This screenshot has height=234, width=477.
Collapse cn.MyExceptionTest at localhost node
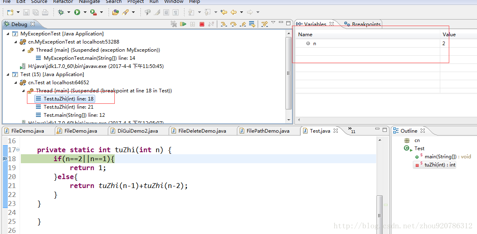pos(16,42)
